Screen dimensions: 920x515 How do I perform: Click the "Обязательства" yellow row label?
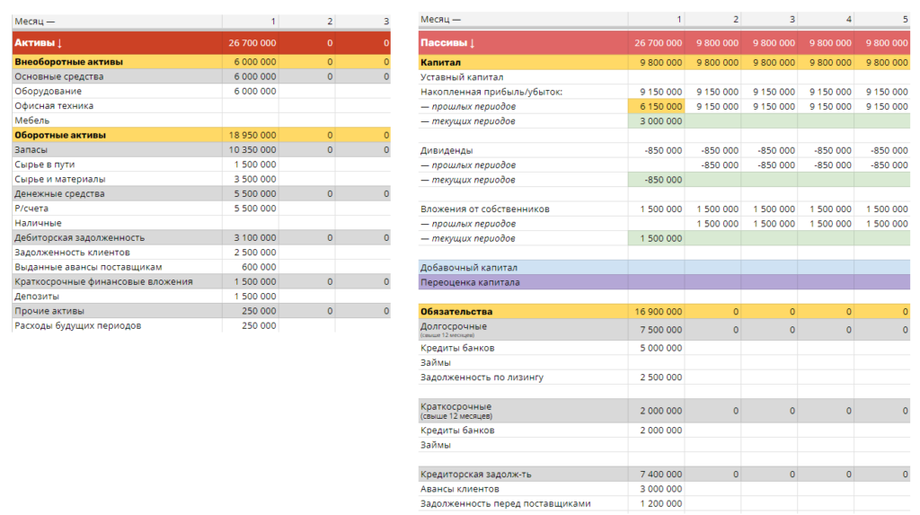[456, 312]
